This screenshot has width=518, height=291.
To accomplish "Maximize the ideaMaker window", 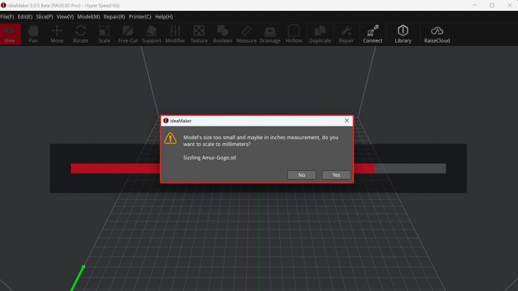I will (492, 5).
